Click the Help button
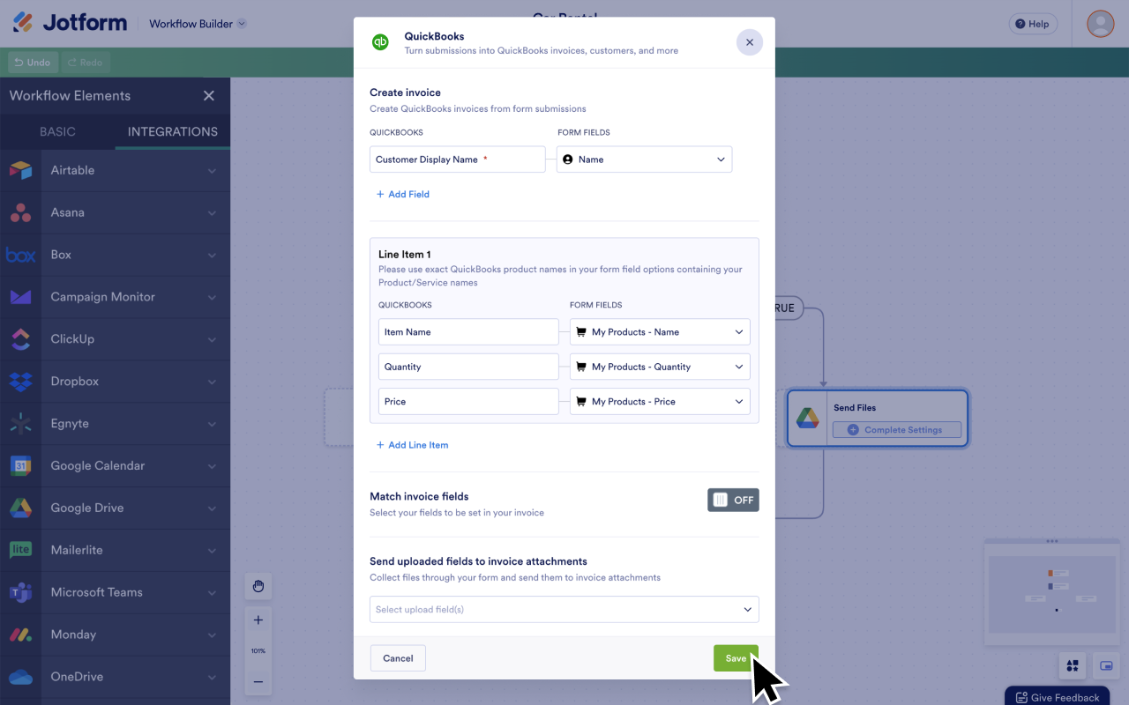This screenshot has height=705, width=1129. coord(1032,24)
